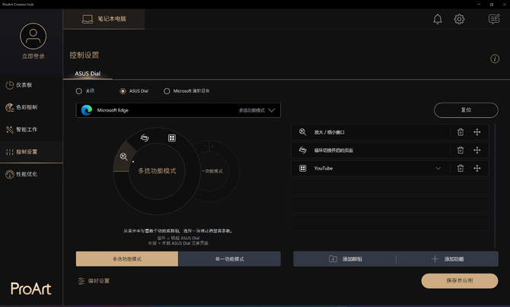Open the Microsoft Edge app dropdown

point(178,110)
